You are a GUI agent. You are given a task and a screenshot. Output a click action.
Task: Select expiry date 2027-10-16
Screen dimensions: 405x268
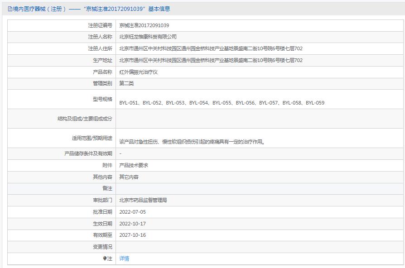(x=132, y=235)
